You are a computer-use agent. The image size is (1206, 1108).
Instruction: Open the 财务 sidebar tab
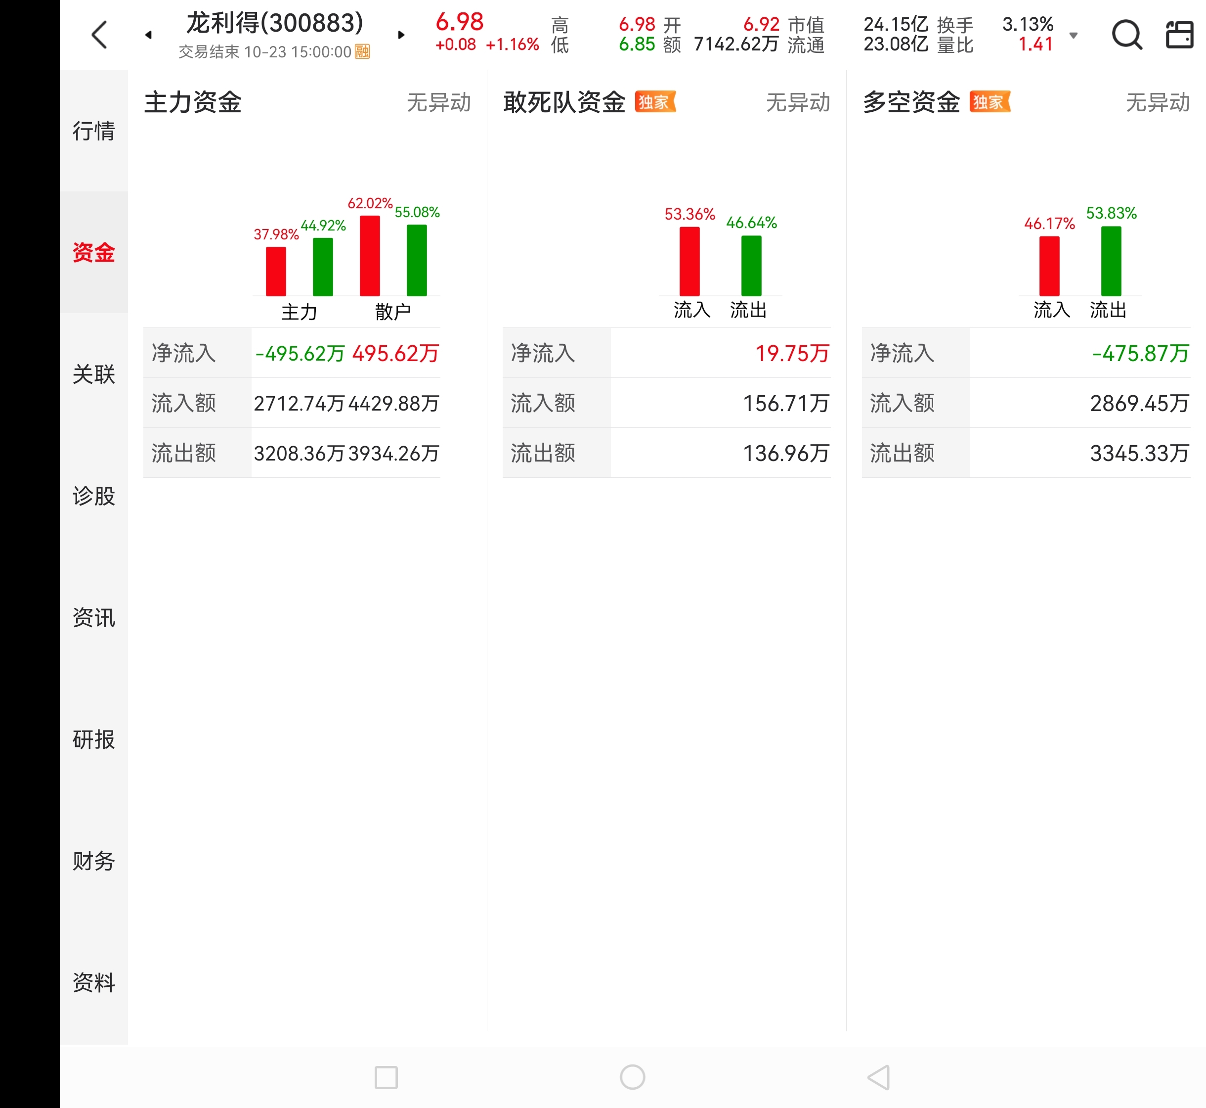93,861
